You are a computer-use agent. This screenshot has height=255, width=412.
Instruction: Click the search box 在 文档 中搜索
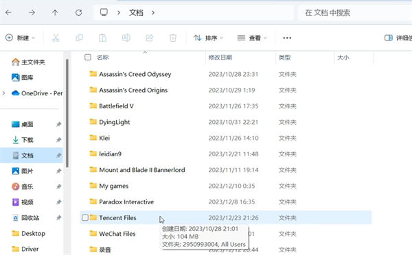(x=355, y=12)
